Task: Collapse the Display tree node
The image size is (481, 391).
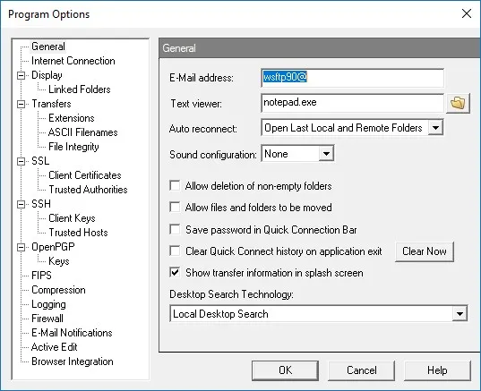Action: tap(21, 75)
